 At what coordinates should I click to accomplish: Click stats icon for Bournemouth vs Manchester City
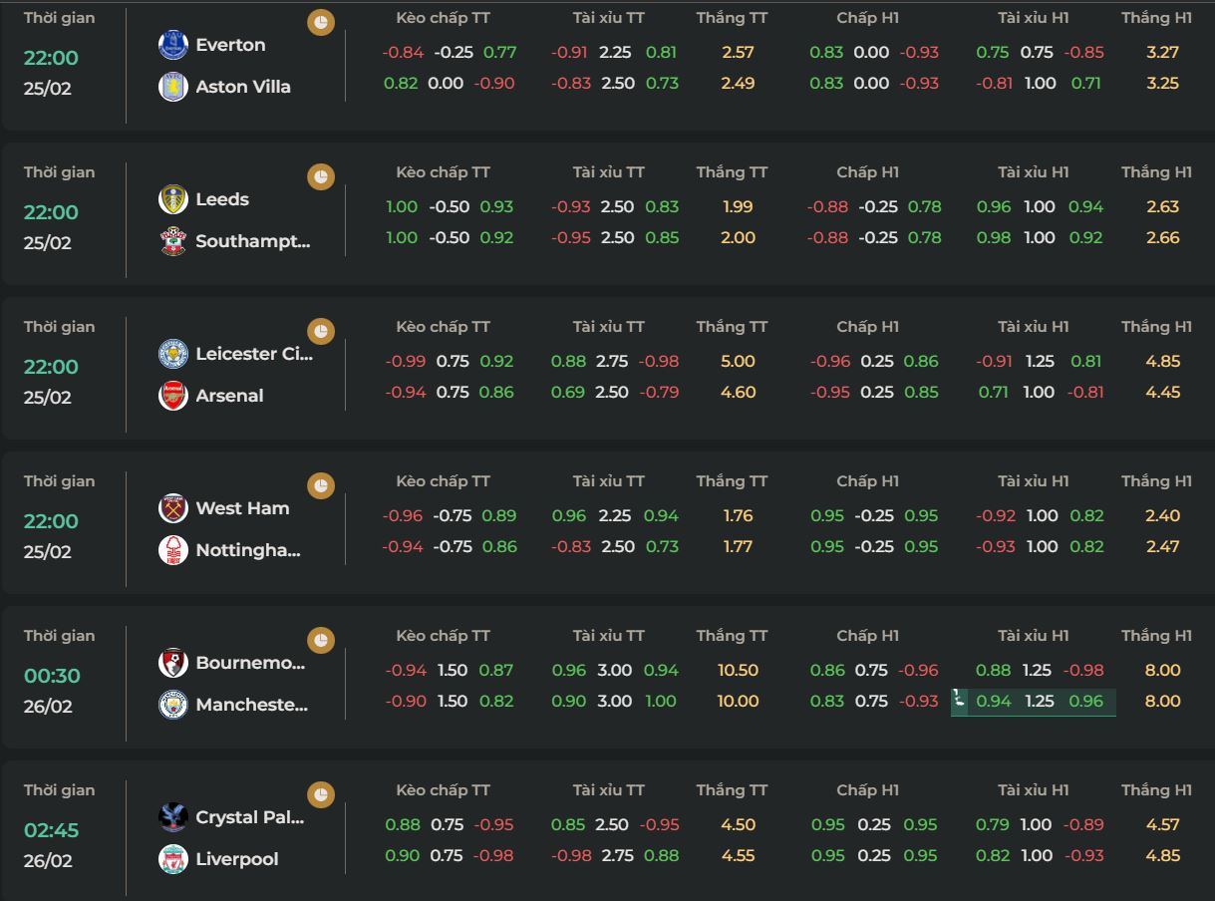coord(321,640)
